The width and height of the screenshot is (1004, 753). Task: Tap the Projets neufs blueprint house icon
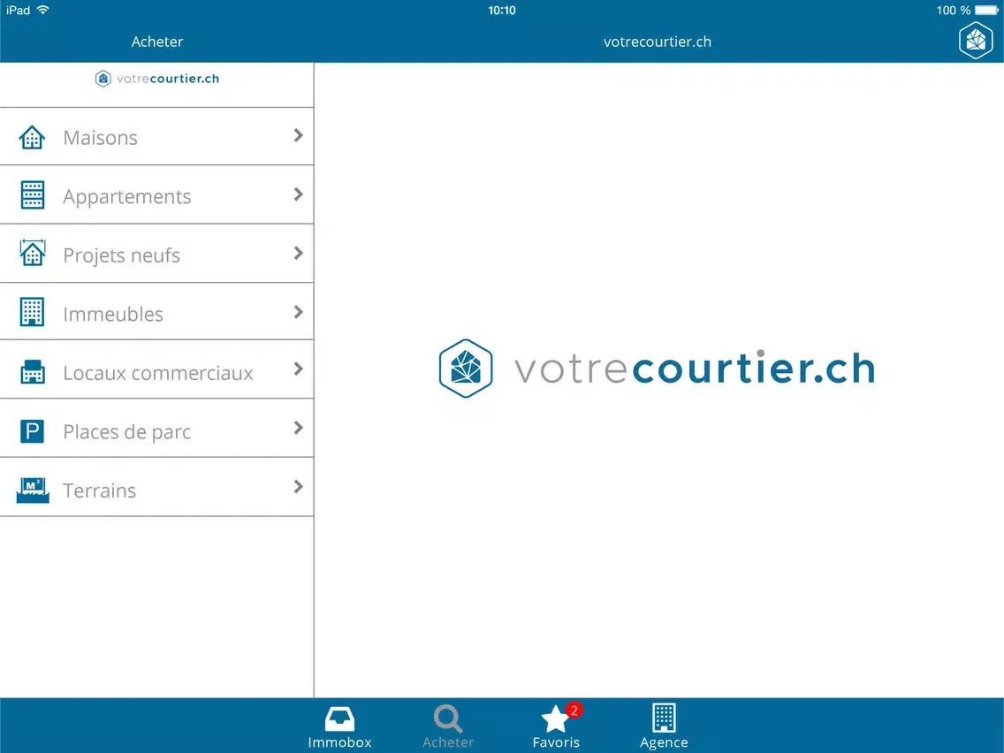click(x=32, y=253)
